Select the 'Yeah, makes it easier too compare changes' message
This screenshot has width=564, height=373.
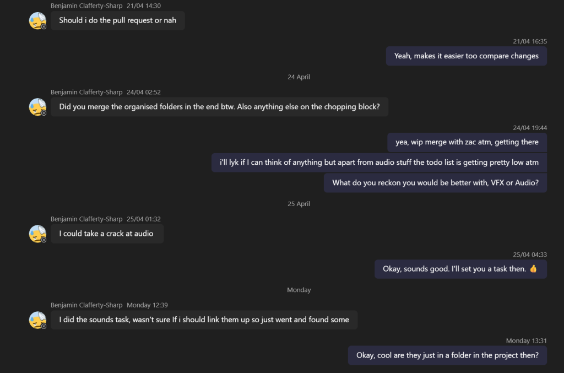tap(466, 56)
